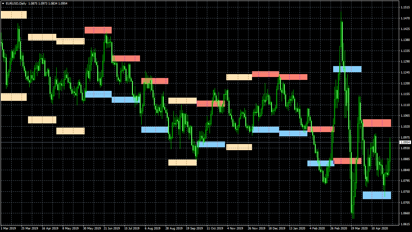Select the red zone rectangle at 1.1425 level
This screenshot has width=412, height=232.
coord(98,30)
